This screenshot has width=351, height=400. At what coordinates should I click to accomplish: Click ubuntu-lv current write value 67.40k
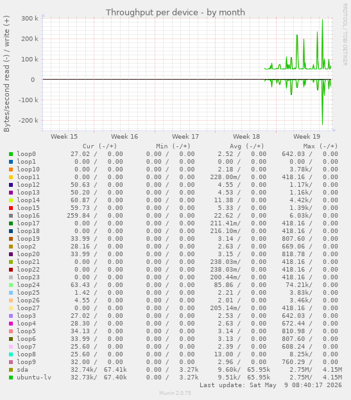click(116, 378)
